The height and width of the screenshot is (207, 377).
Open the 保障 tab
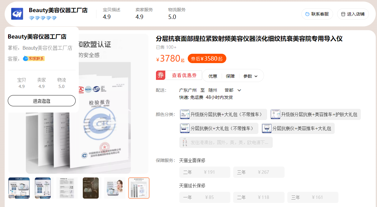click(x=230, y=76)
